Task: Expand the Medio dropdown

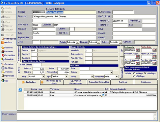Action: [92, 77]
